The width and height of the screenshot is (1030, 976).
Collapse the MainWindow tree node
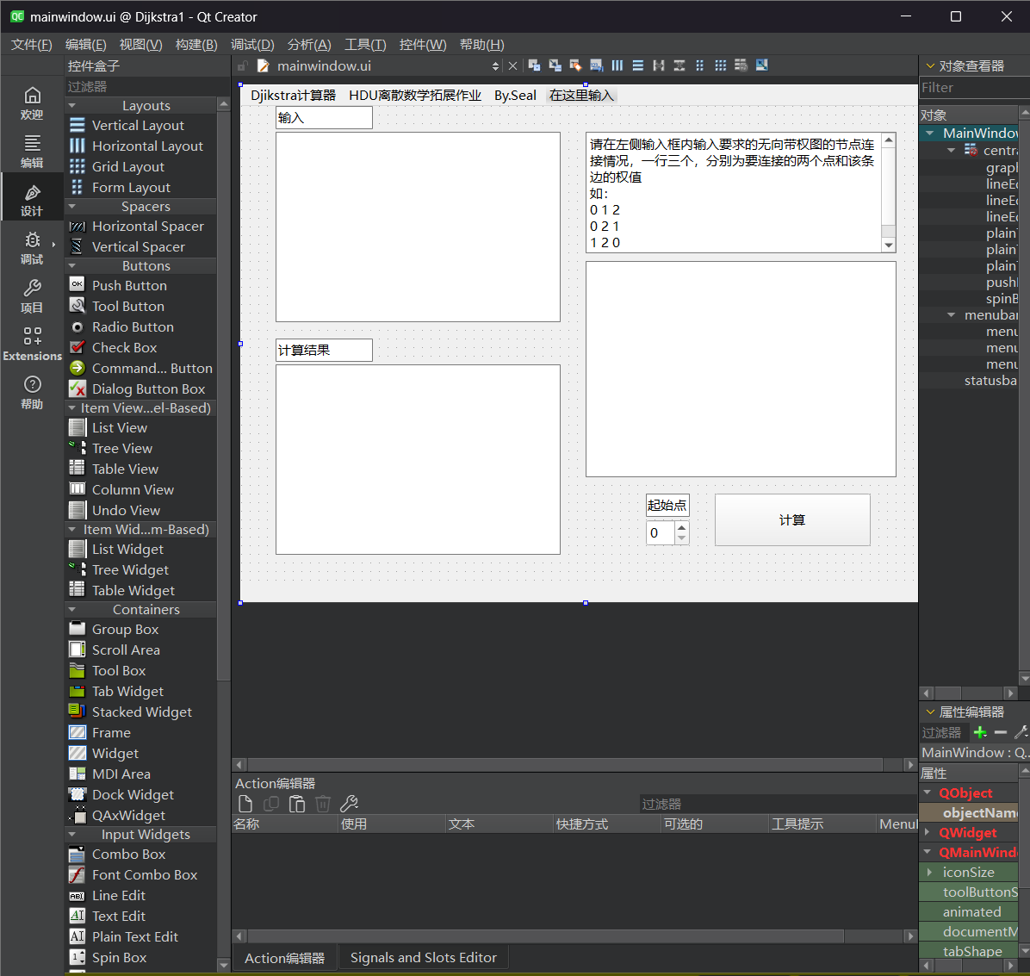(x=930, y=133)
